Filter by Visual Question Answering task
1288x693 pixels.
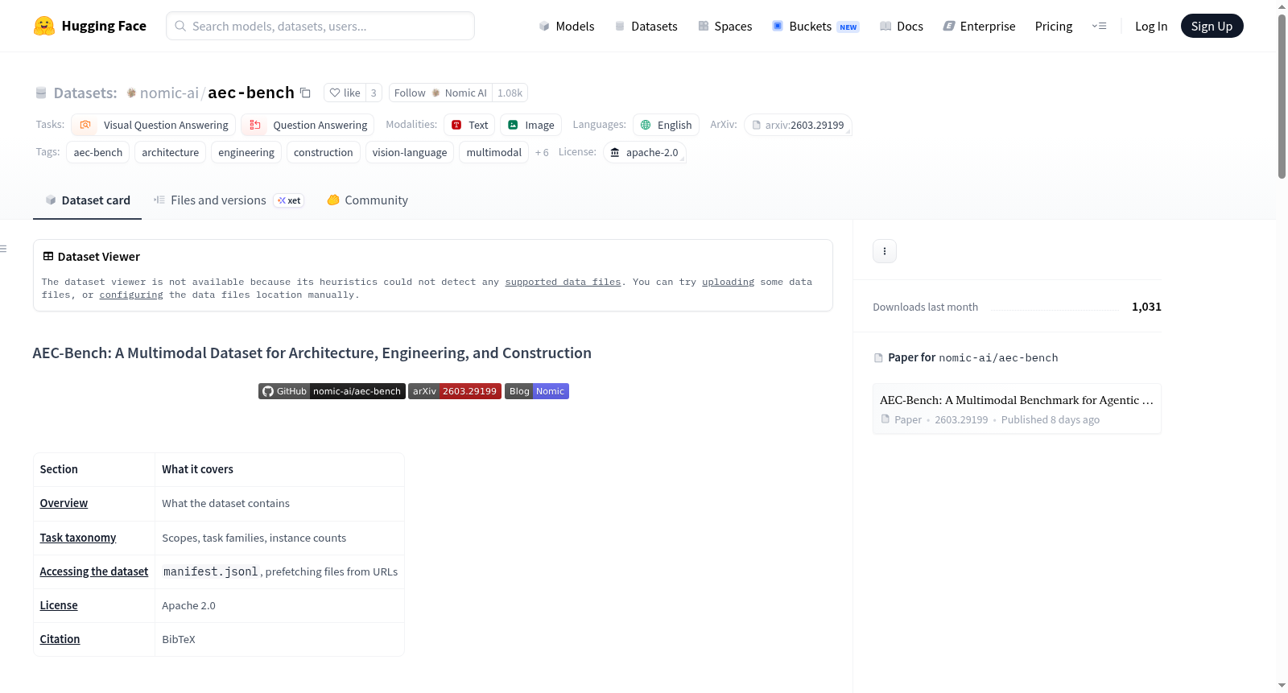[x=154, y=125]
